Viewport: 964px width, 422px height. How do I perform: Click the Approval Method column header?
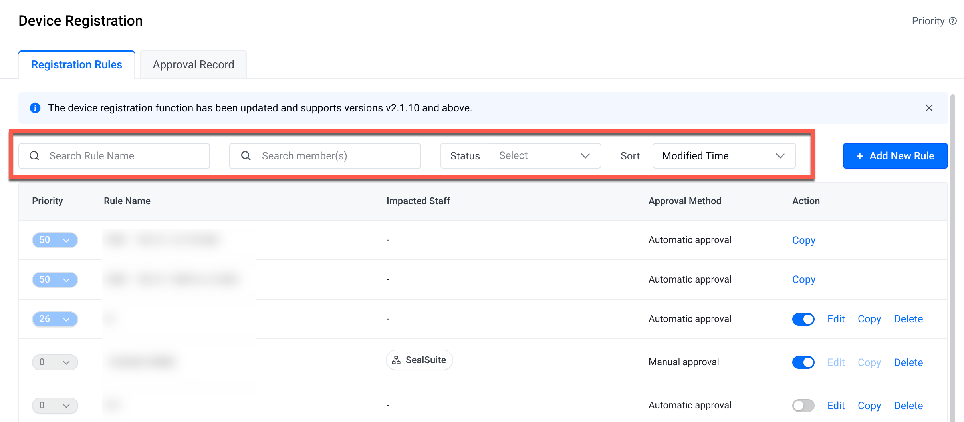coord(685,201)
